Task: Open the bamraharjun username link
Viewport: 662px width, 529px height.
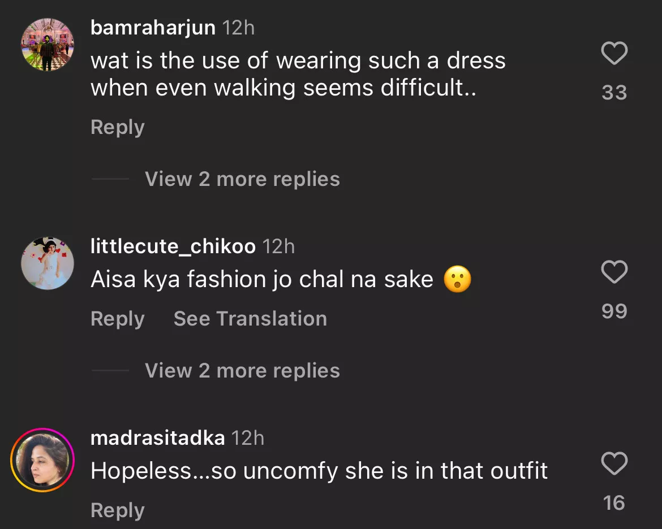Action: (153, 28)
